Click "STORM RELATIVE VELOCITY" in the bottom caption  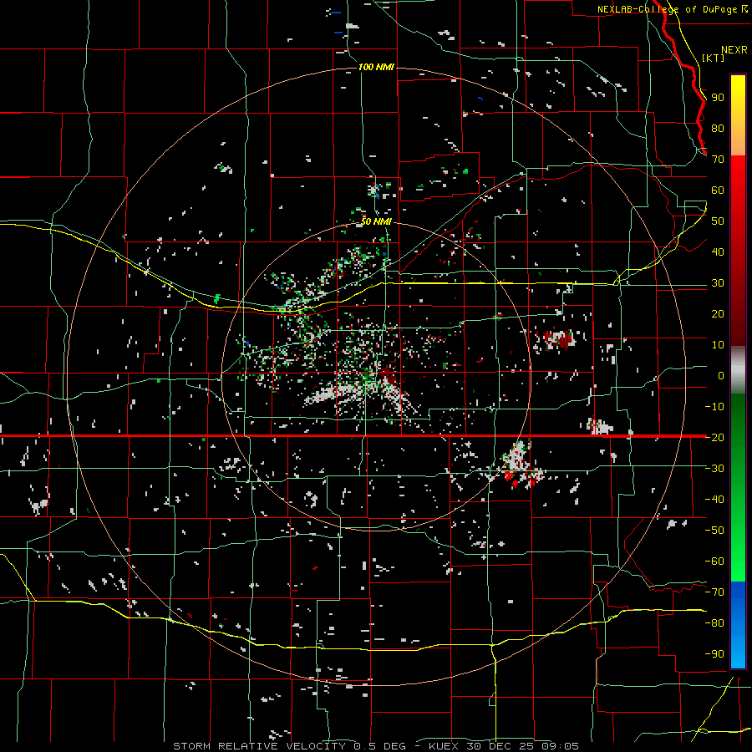pyautogui.click(x=259, y=746)
